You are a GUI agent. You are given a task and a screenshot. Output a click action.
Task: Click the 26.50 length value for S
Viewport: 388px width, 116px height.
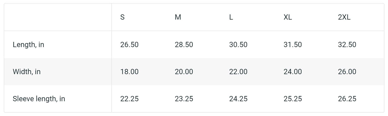coord(129,45)
